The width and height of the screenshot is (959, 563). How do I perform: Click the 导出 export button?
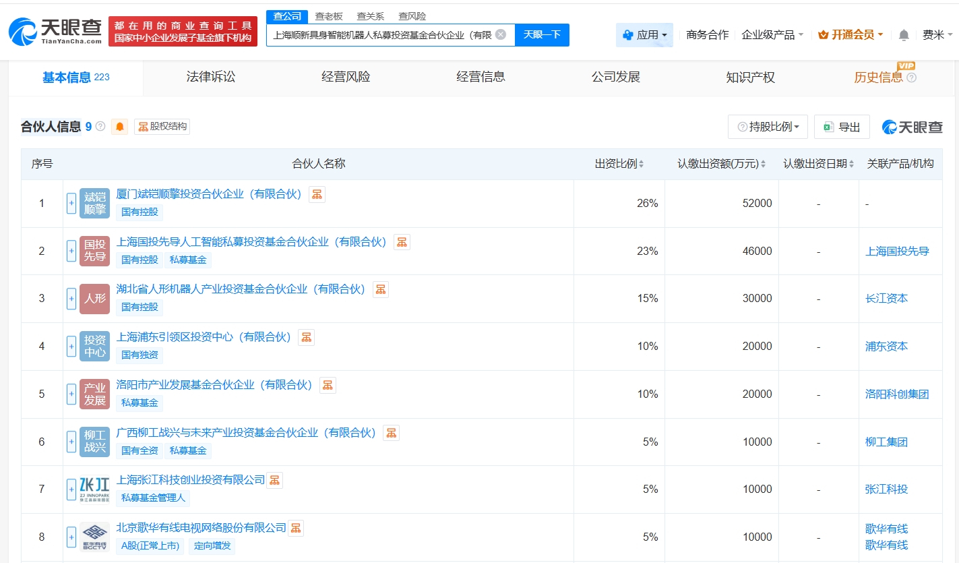[842, 127]
